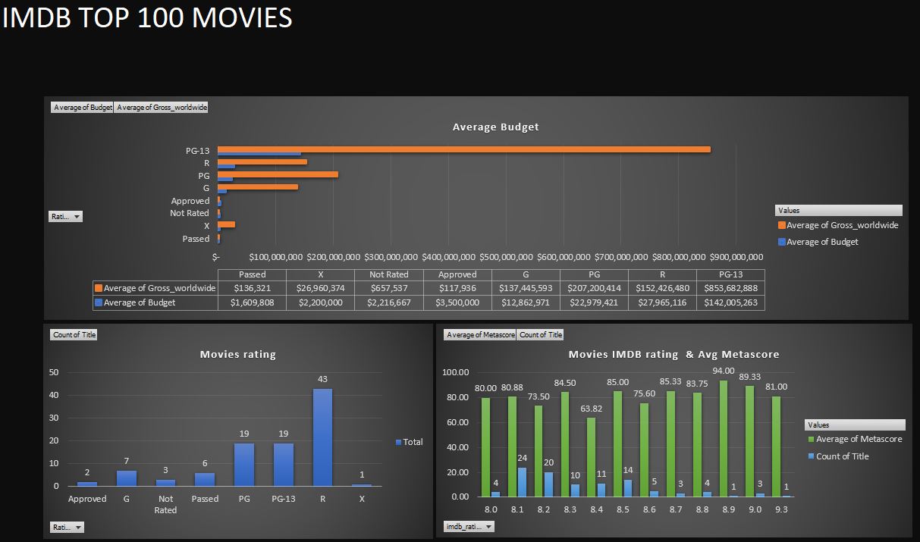Click the Average of Budget row label in table
The image size is (920, 542).
(x=155, y=302)
